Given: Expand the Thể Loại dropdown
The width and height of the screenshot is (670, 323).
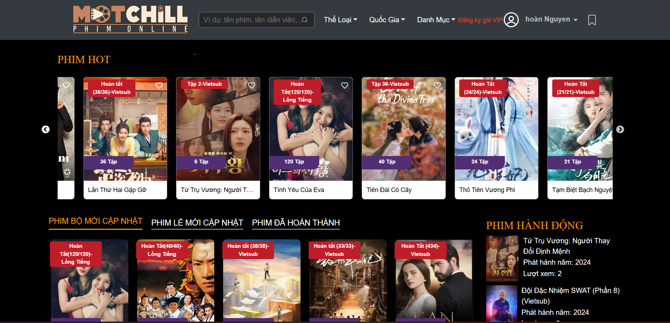Looking at the screenshot, I should 340,20.
